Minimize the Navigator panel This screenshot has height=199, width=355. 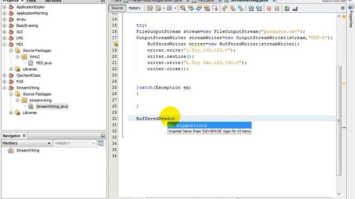coord(103,135)
